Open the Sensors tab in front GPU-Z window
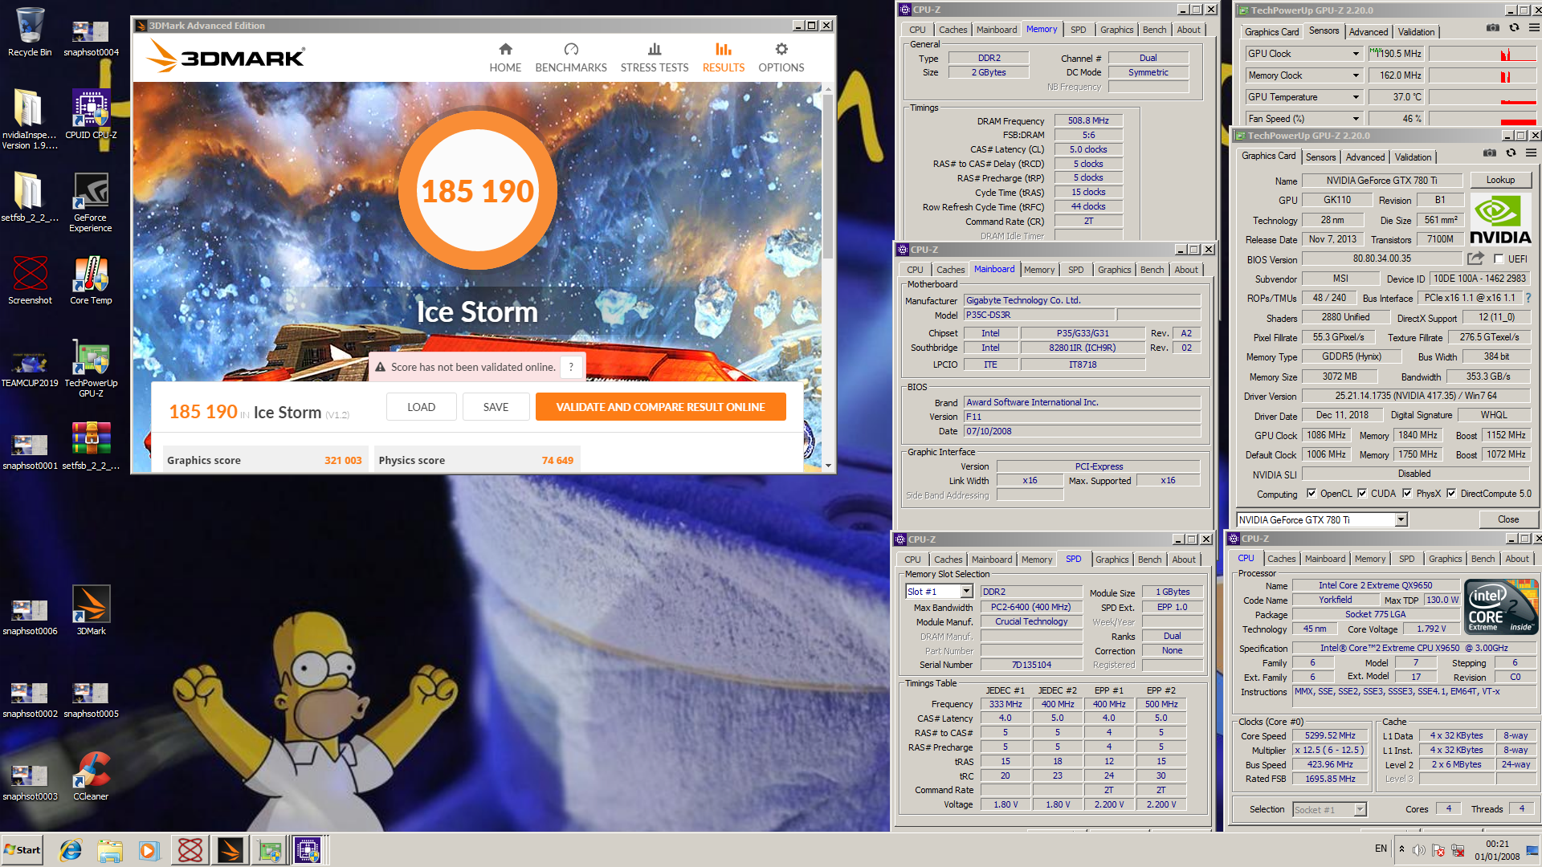 1320,157
